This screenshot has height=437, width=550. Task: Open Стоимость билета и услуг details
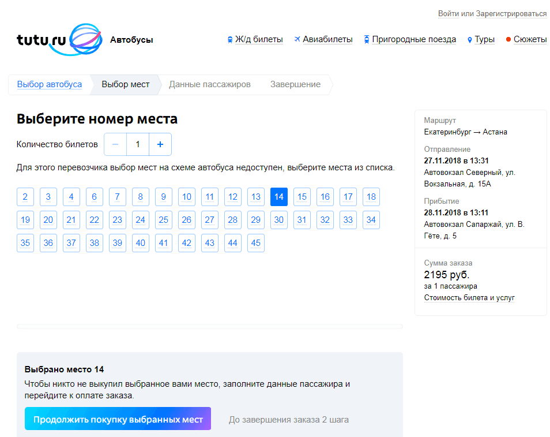coord(469,298)
